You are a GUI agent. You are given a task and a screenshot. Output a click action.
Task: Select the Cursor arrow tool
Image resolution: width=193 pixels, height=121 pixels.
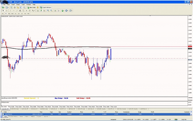tap(3, 10)
